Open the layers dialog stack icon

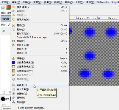click(3, 7)
